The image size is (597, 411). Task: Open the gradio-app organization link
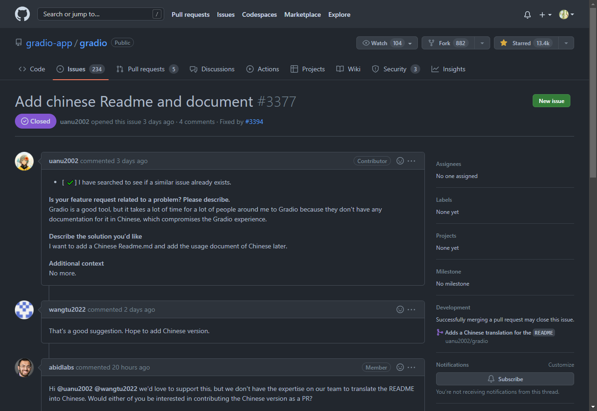tap(49, 43)
